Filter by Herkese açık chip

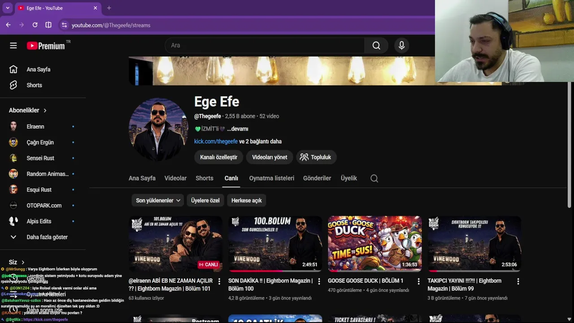click(x=246, y=201)
